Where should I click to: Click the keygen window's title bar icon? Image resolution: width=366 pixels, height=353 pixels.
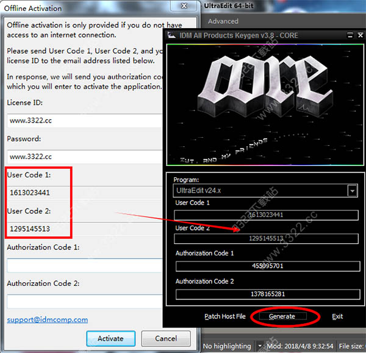[x=171, y=35]
